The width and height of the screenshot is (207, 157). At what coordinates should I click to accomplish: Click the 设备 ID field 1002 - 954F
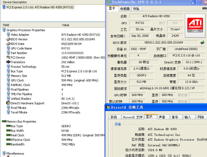pyautogui.click(x=138, y=49)
